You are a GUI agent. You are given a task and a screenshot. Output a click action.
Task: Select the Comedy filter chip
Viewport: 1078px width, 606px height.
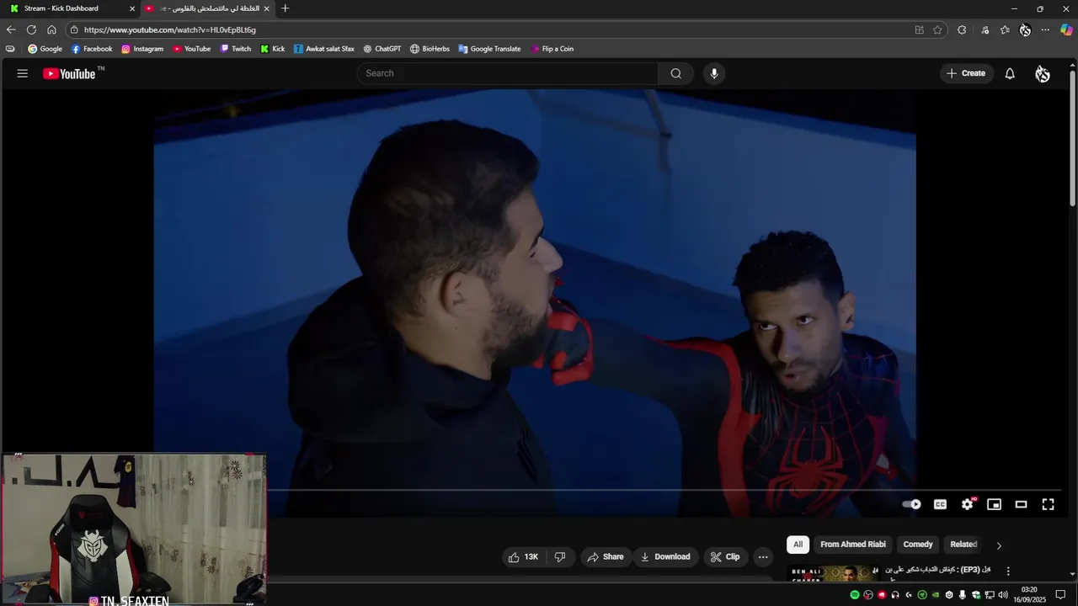click(918, 545)
